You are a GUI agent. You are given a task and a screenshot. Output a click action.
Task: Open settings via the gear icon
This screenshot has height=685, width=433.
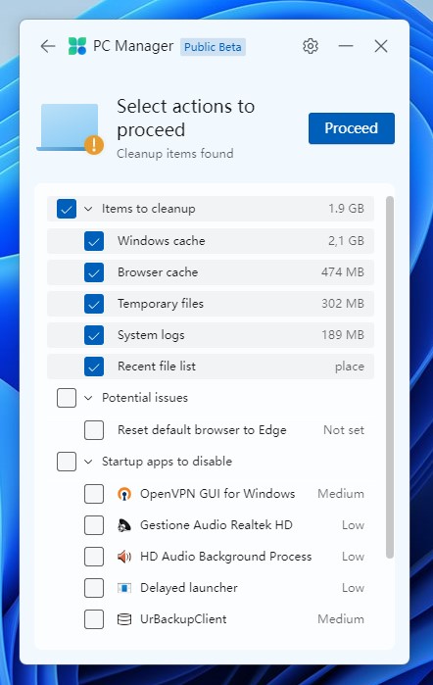coord(311,46)
